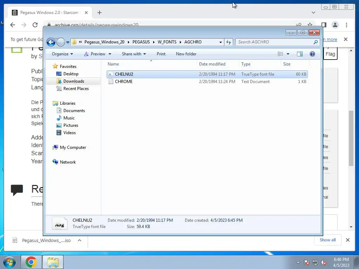359x269 pixels.
Task: Click Show all downloads
Action: point(328,240)
